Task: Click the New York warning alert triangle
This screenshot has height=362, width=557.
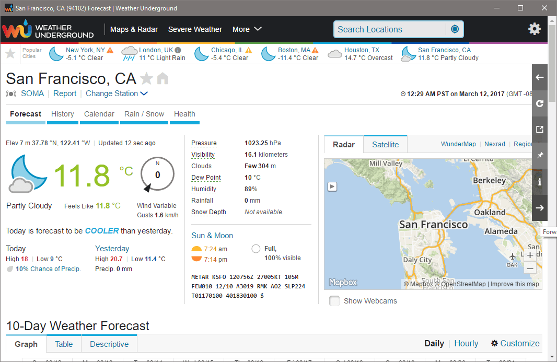Action: point(110,51)
